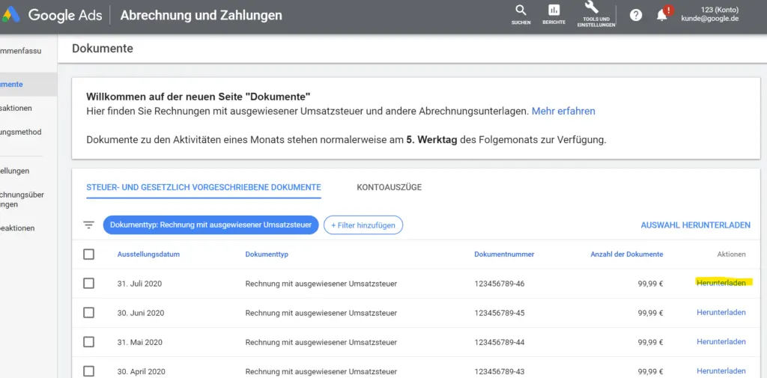Sort by Anzahl der Dokumente header
This screenshot has width=767, height=378.
tap(627, 254)
